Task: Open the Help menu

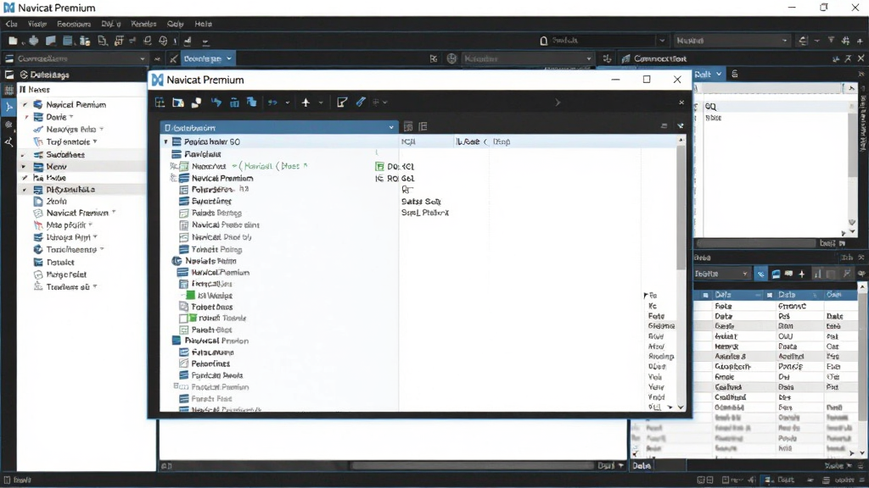Action: (x=203, y=24)
